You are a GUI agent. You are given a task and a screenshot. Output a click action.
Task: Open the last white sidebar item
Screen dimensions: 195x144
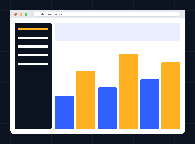click(33, 64)
